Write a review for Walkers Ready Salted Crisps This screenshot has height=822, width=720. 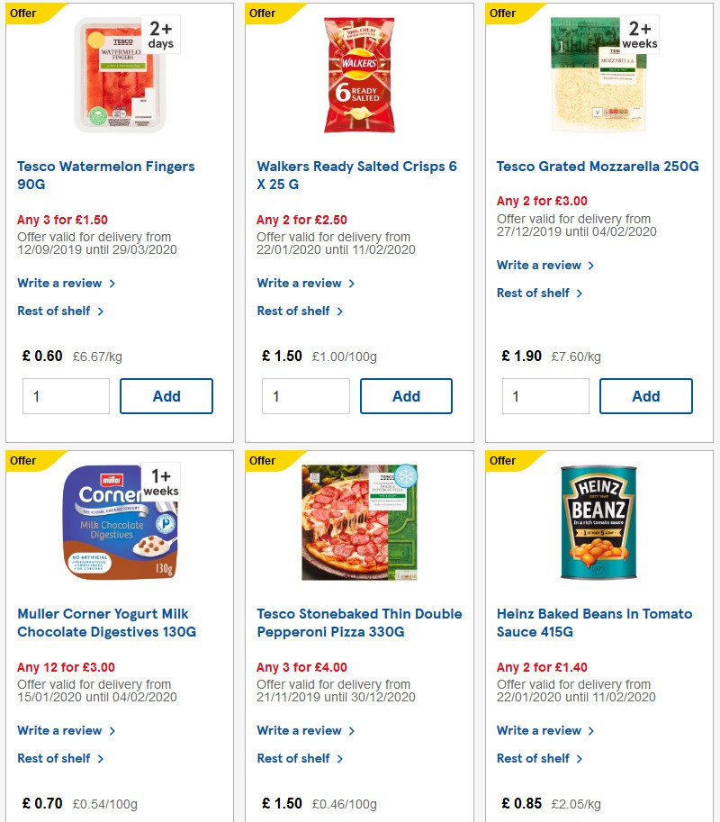[x=300, y=283]
